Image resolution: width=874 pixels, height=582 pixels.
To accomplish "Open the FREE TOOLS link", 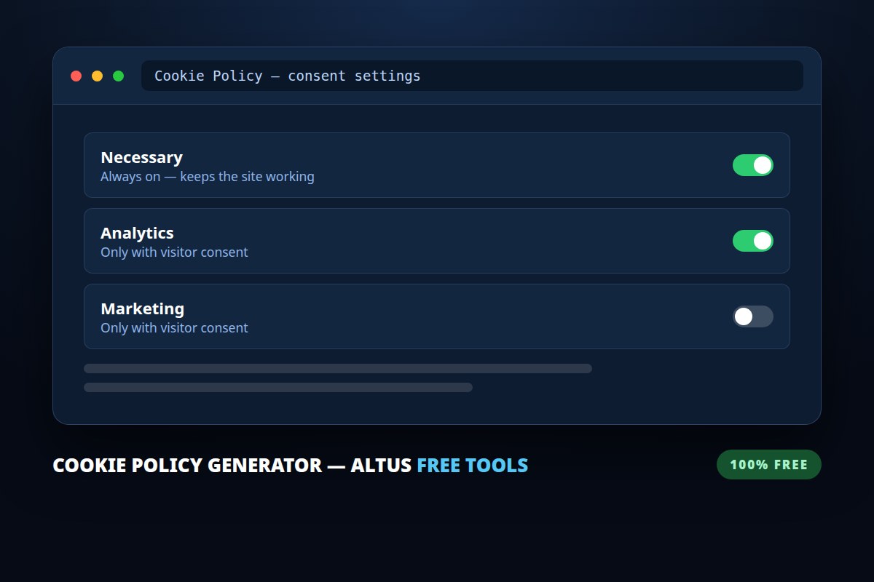I will click(472, 465).
